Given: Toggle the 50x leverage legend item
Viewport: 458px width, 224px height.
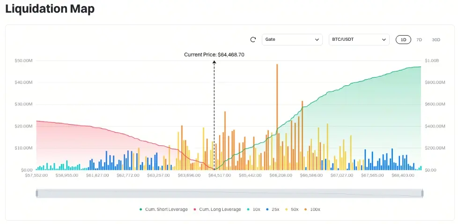Looking at the screenshot, I should click(x=292, y=209).
